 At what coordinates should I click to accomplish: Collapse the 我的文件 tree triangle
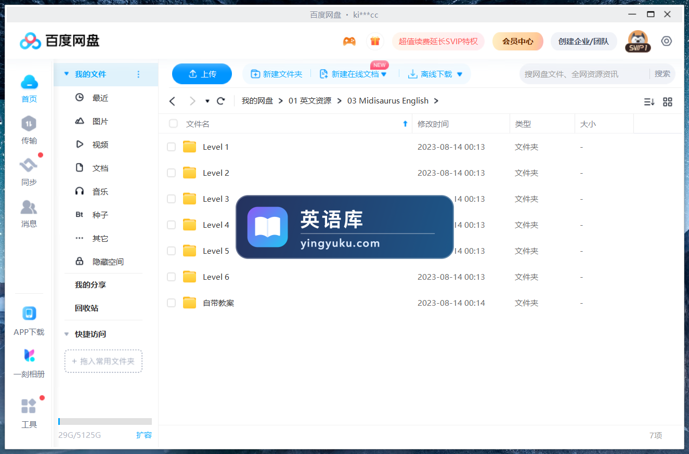66,74
